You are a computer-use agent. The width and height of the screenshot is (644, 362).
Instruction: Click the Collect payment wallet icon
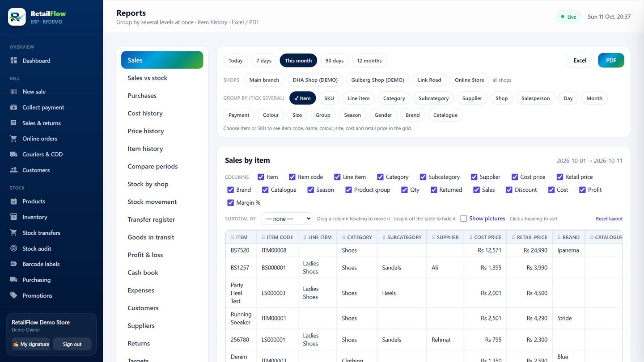coord(14,107)
